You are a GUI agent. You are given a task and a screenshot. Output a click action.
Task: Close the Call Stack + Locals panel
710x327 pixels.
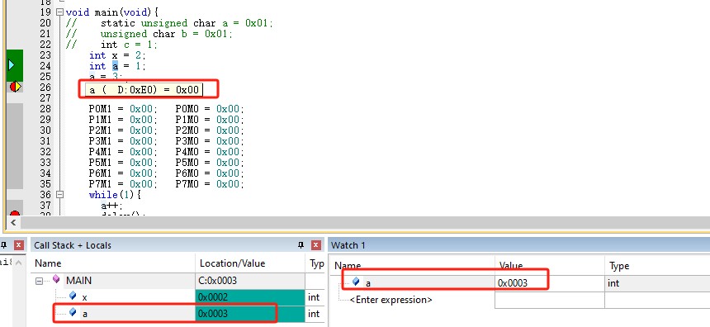click(x=316, y=245)
